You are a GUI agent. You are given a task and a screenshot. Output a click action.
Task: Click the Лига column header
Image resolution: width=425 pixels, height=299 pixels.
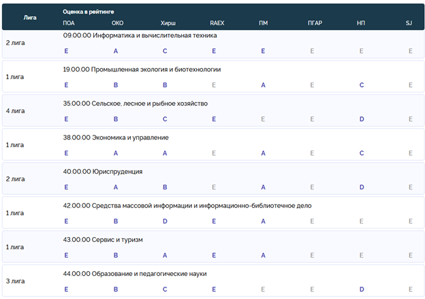tap(30, 17)
